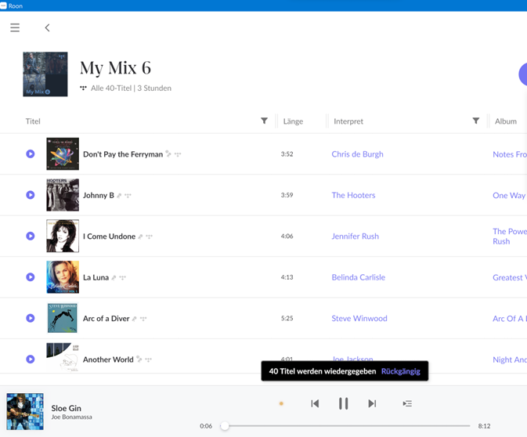Click the lyrics icon beside Another World
The width and height of the screenshot is (527, 437).
139,359
